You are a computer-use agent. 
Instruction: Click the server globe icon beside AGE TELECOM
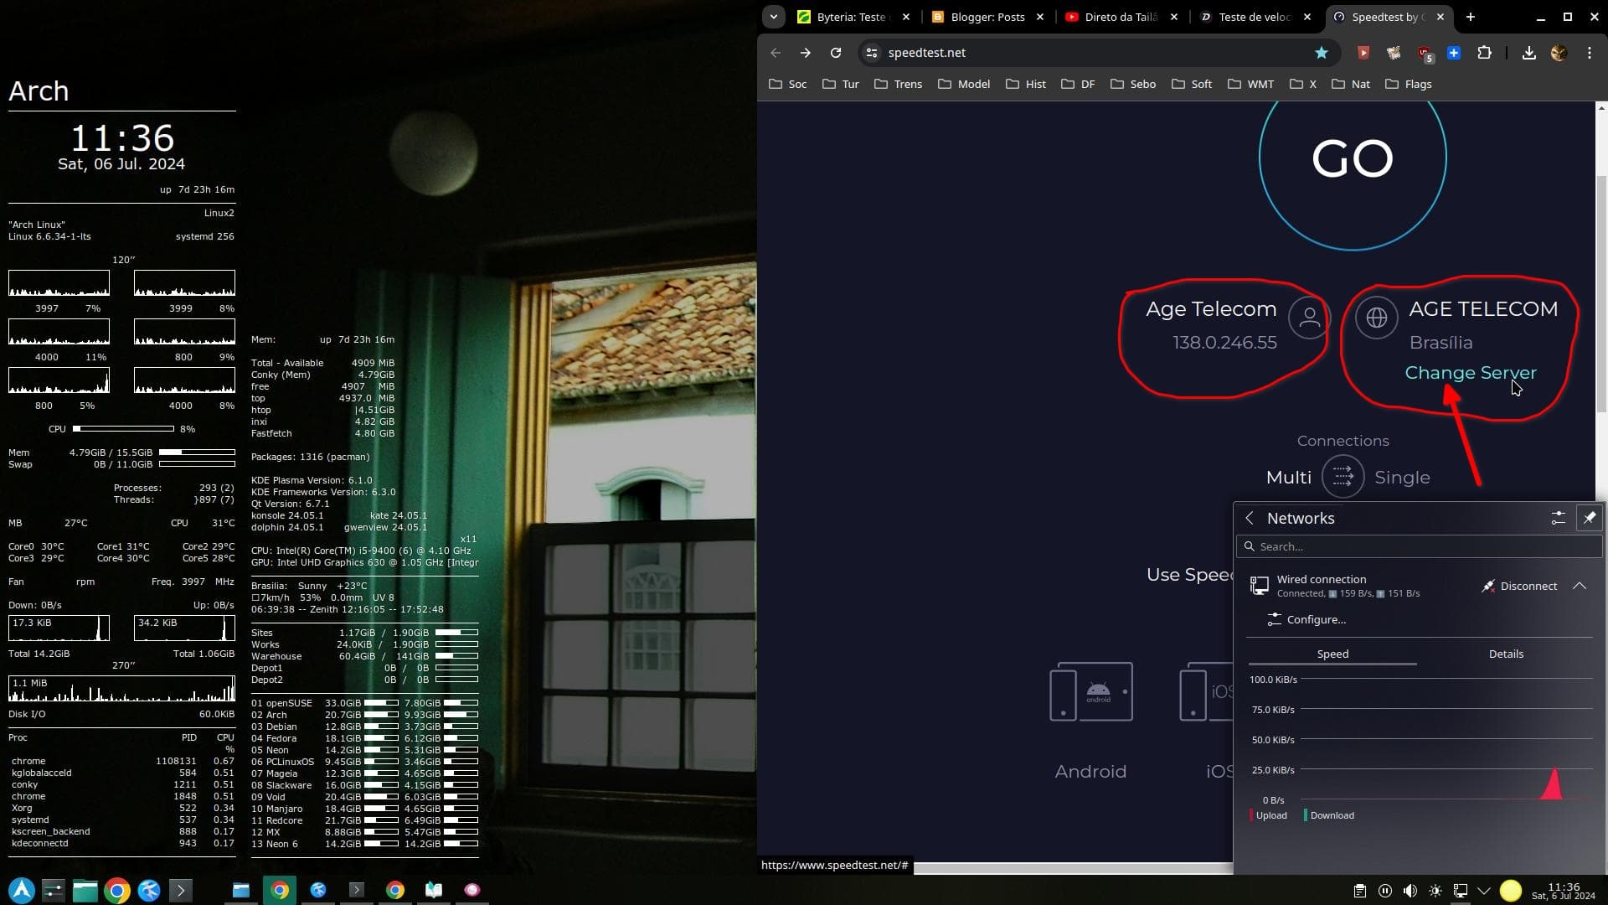click(1376, 318)
